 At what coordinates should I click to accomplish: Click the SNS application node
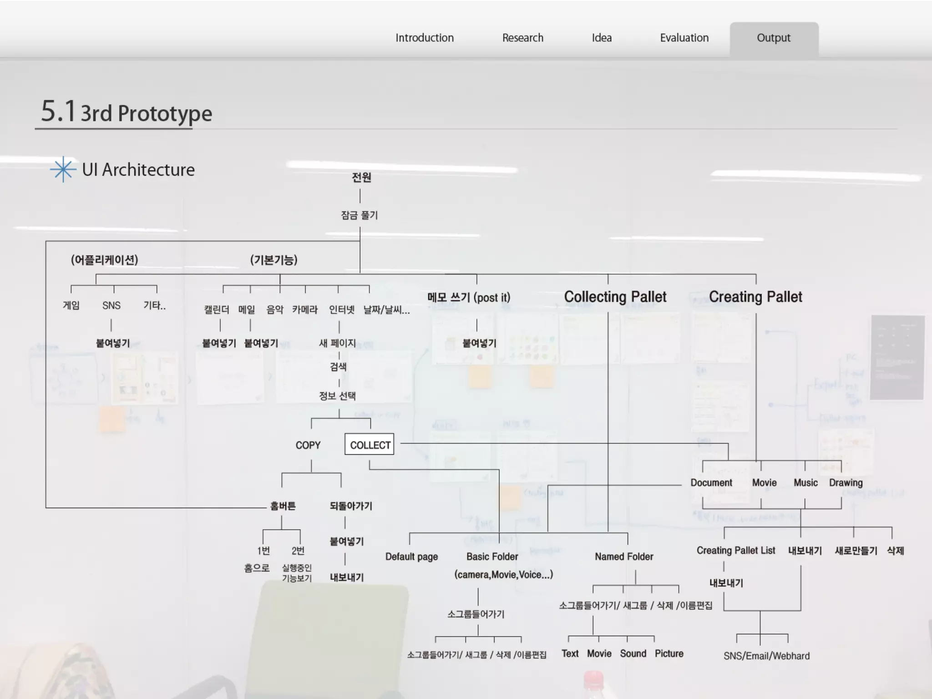coord(111,305)
